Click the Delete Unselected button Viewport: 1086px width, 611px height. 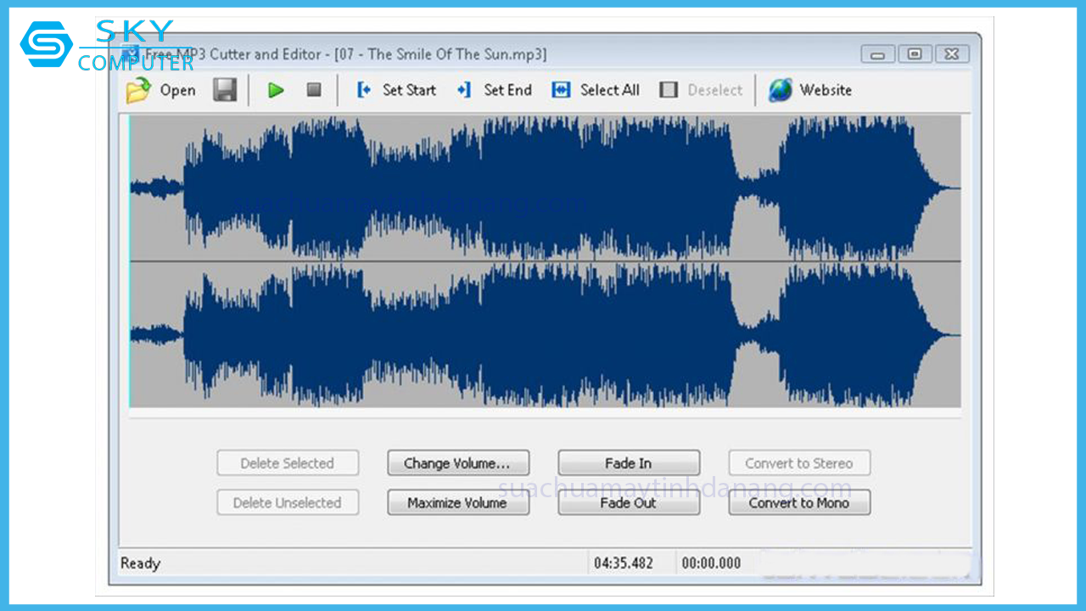(x=288, y=502)
